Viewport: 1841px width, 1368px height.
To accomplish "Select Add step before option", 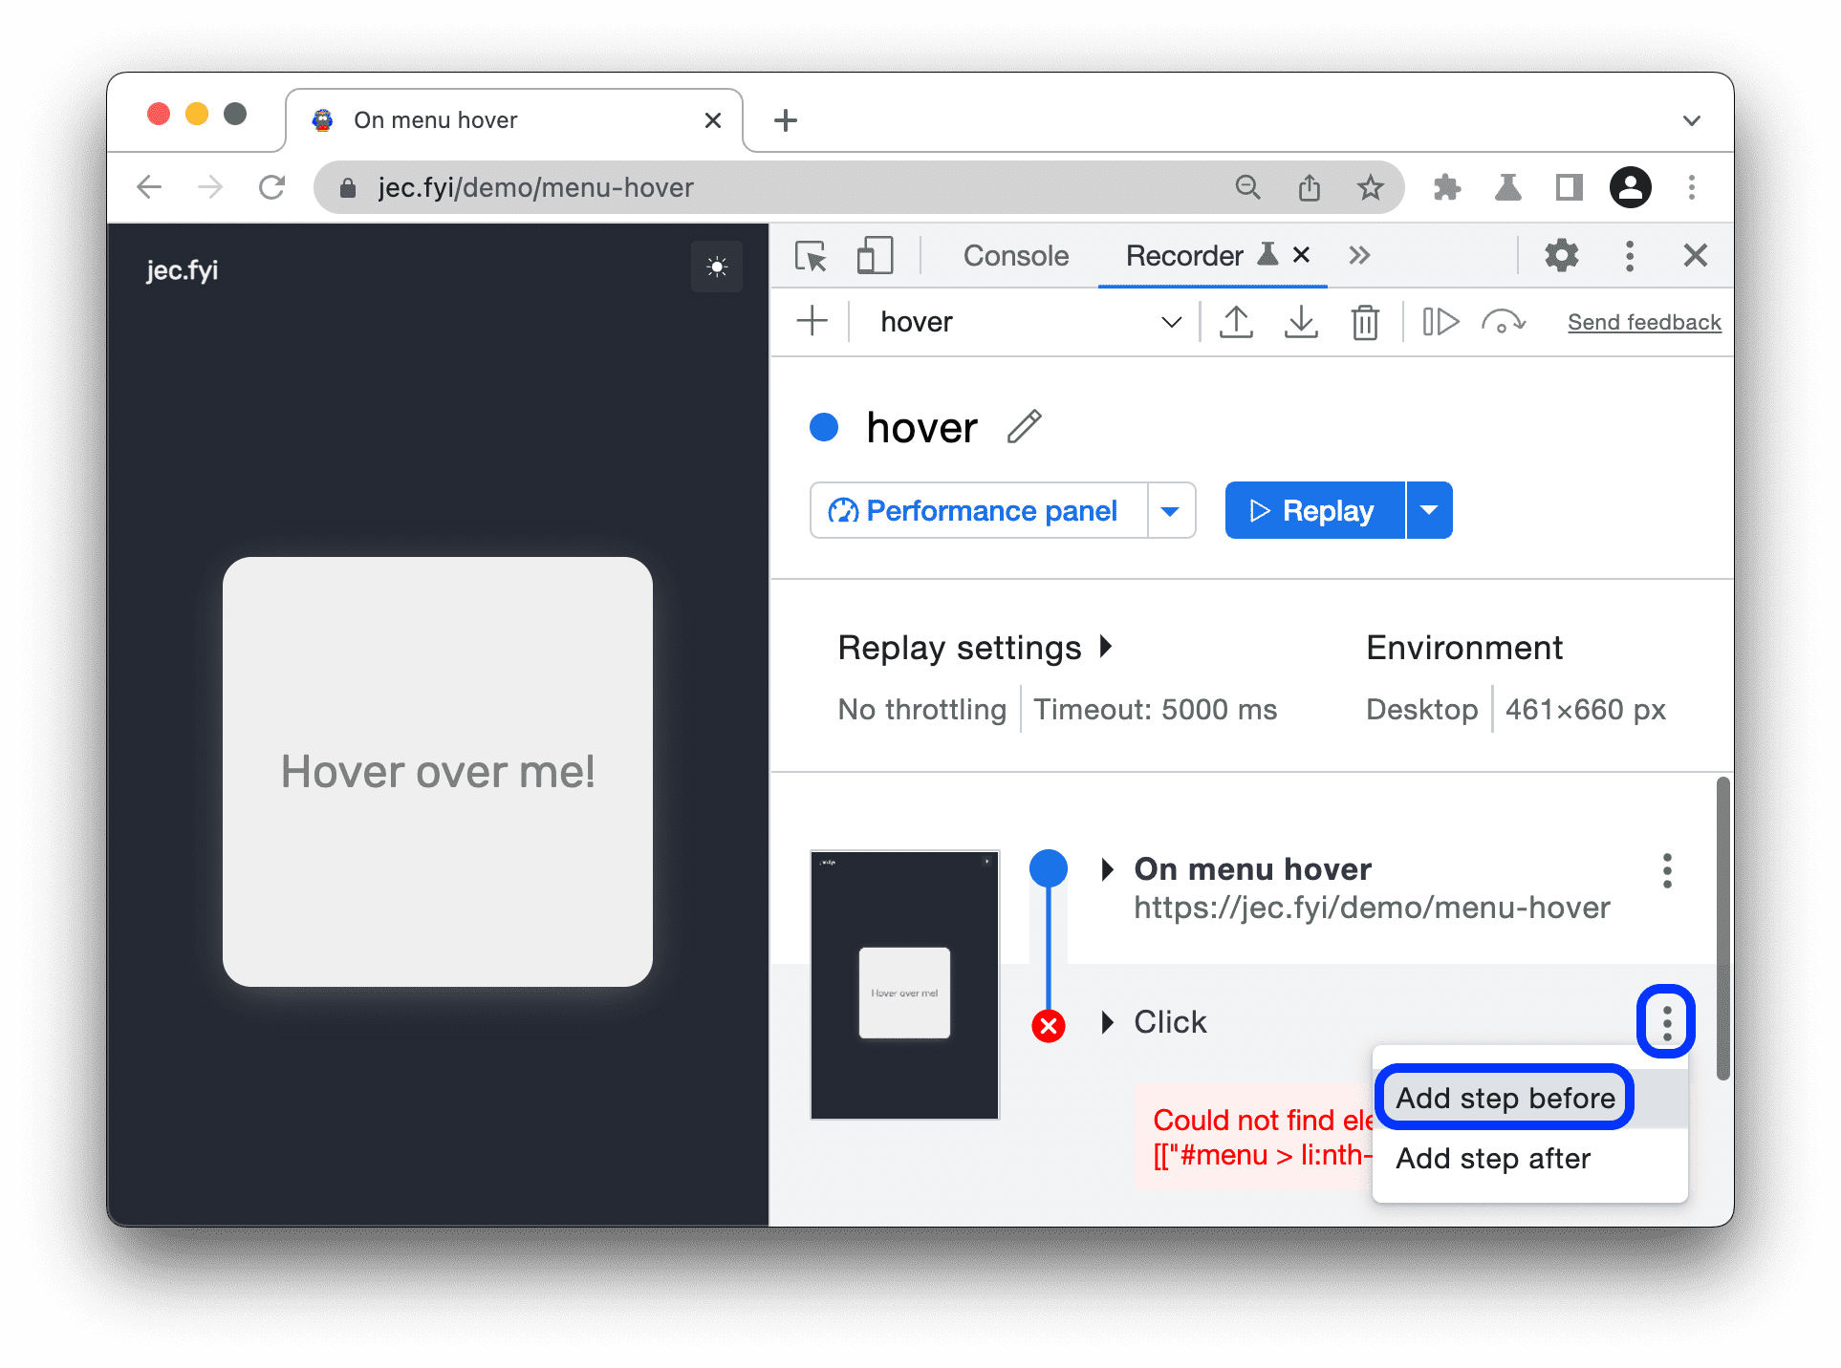I will click(1506, 1095).
